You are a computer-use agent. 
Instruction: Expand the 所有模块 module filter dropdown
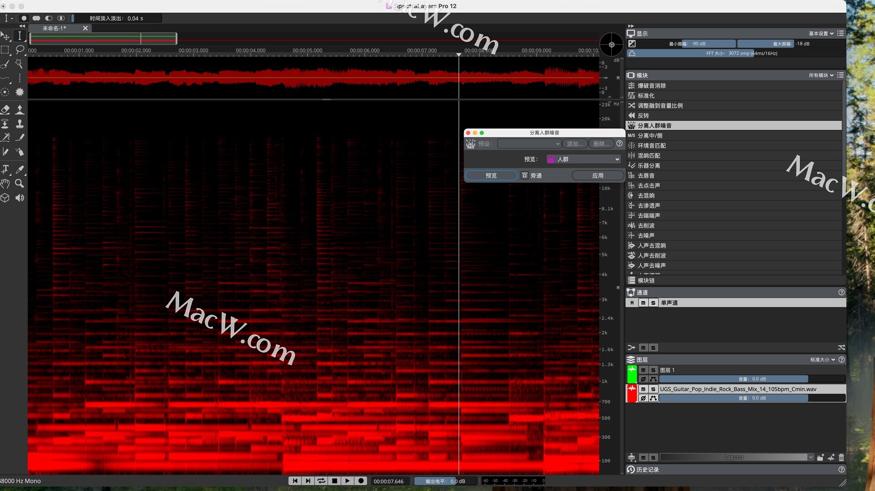click(821, 75)
